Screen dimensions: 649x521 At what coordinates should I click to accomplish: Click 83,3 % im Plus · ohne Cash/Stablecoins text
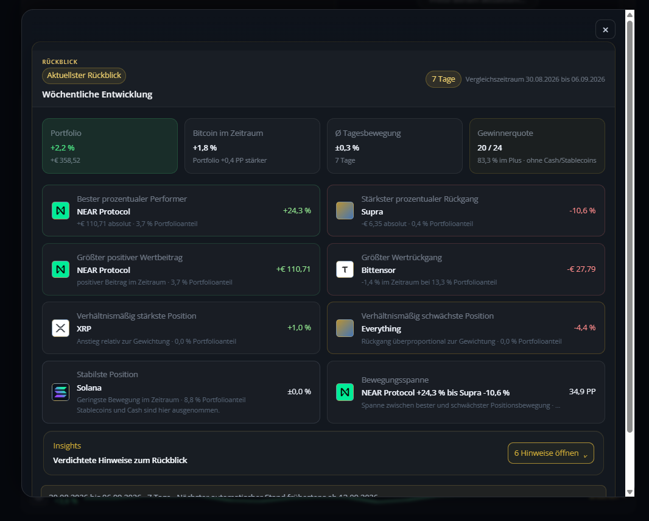click(537, 160)
